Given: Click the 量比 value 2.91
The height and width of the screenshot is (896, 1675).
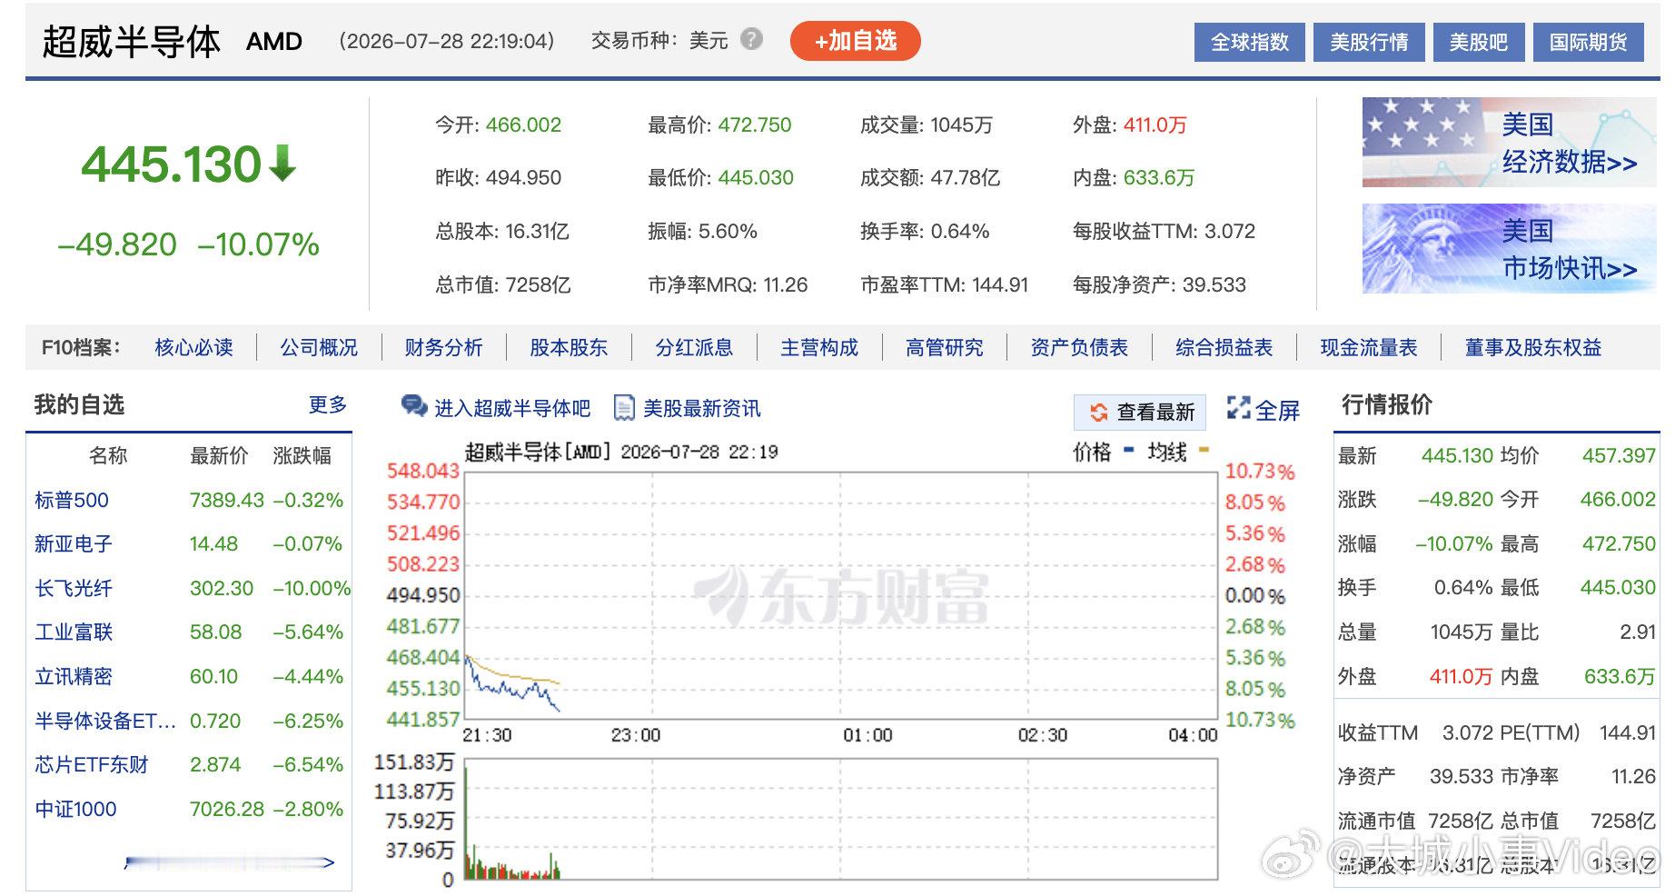Looking at the screenshot, I should pos(1638,632).
